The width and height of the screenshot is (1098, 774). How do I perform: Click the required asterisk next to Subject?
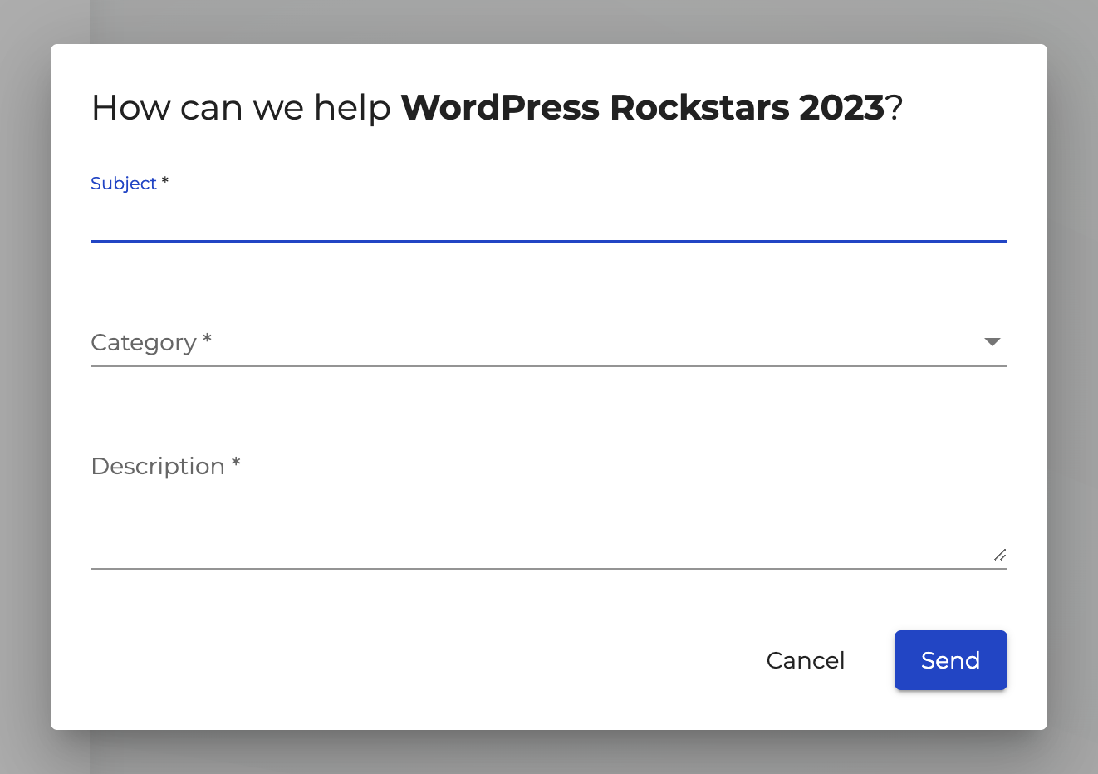[165, 181]
